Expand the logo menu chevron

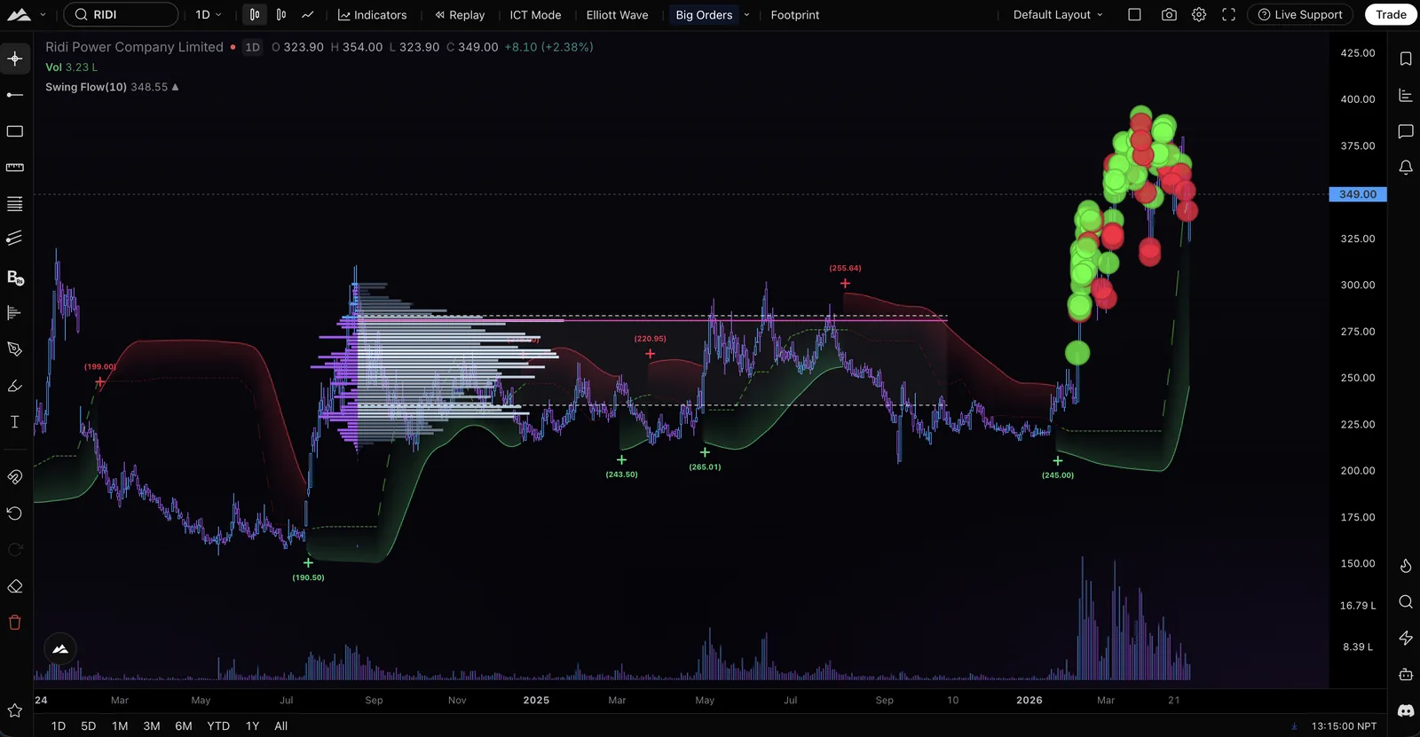tap(43, 15)
